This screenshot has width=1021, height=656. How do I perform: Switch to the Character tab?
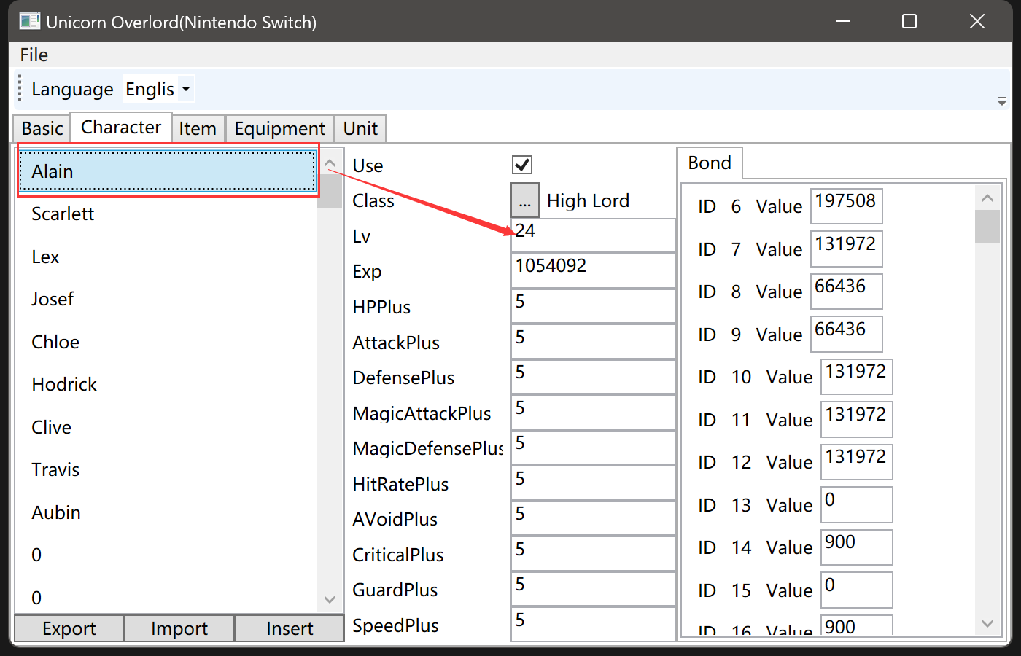tap(121, 127)
